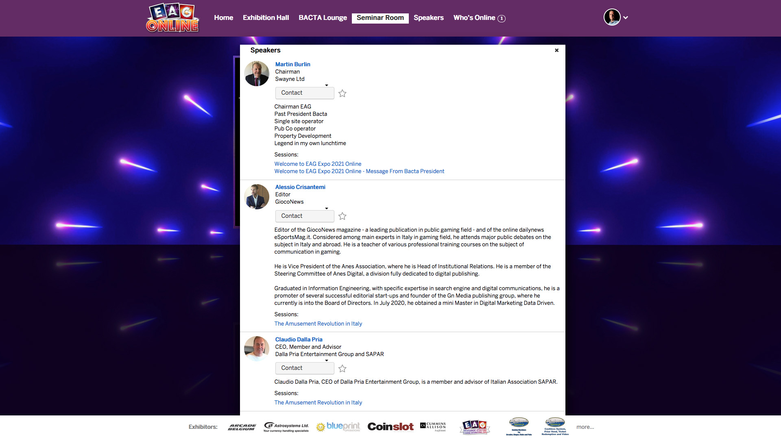Click Alessio Crisantemi's profile photo
The image size is (781, 439).
click(257, 197)
